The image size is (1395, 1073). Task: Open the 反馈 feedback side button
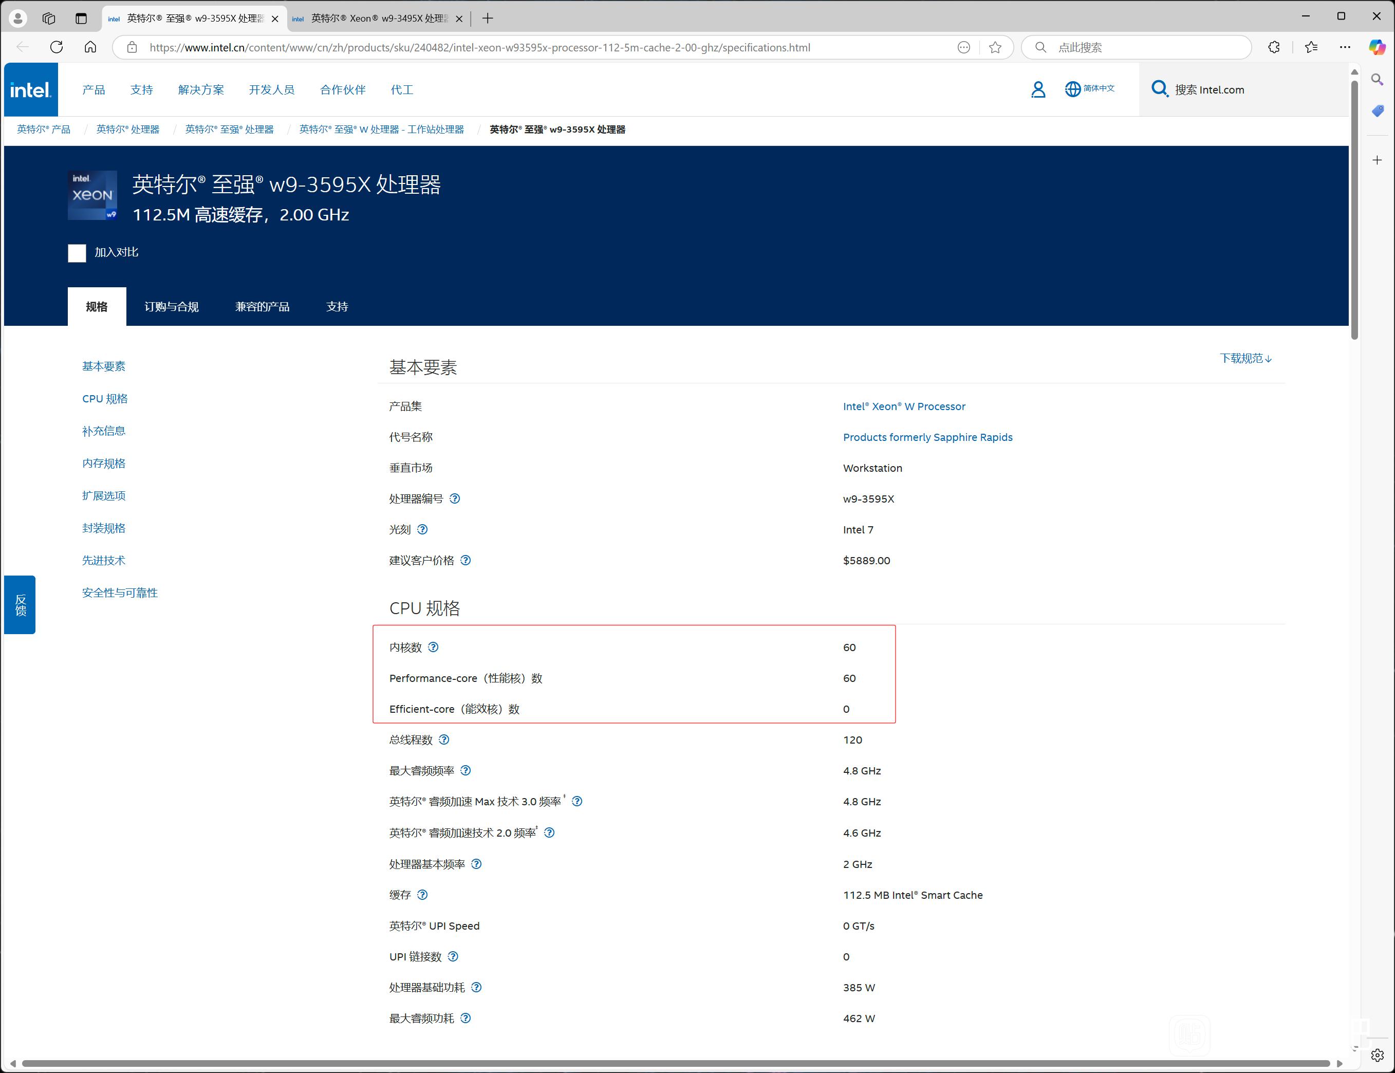(x=20, y=605)
